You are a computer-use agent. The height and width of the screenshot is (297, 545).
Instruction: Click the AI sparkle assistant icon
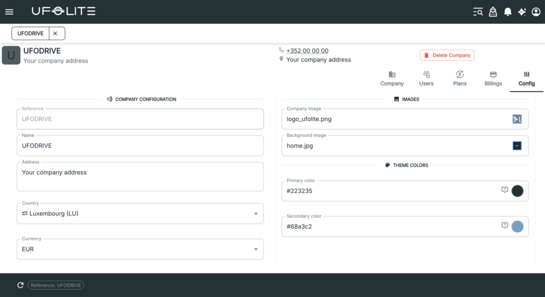(x=522, y=12)
